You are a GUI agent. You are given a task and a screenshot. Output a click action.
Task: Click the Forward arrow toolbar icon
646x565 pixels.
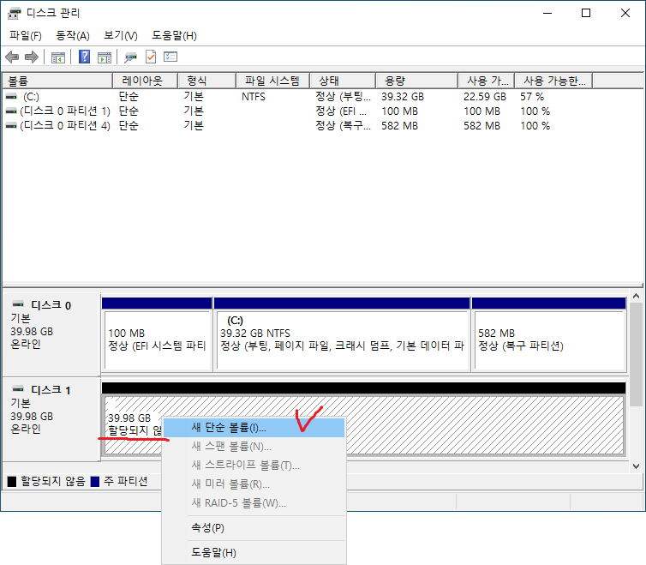(x=32, y=57)
